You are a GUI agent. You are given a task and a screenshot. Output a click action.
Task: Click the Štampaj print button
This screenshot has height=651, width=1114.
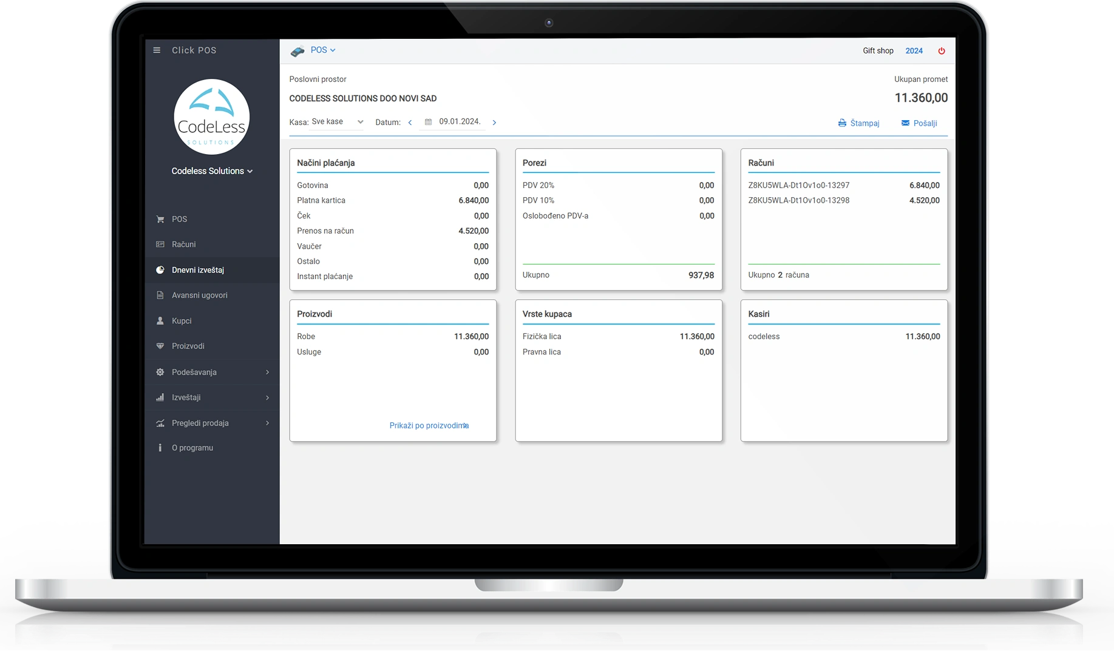[x=858, y=123]
